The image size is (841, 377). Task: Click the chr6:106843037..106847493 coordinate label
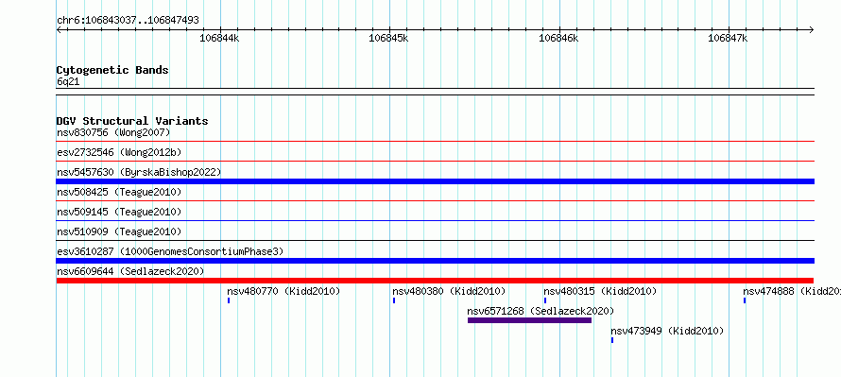coord(128,21)
